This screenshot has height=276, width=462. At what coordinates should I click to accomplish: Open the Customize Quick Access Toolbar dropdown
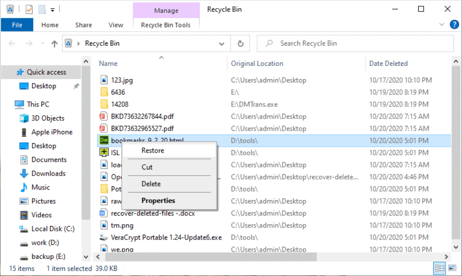(52, 9)
